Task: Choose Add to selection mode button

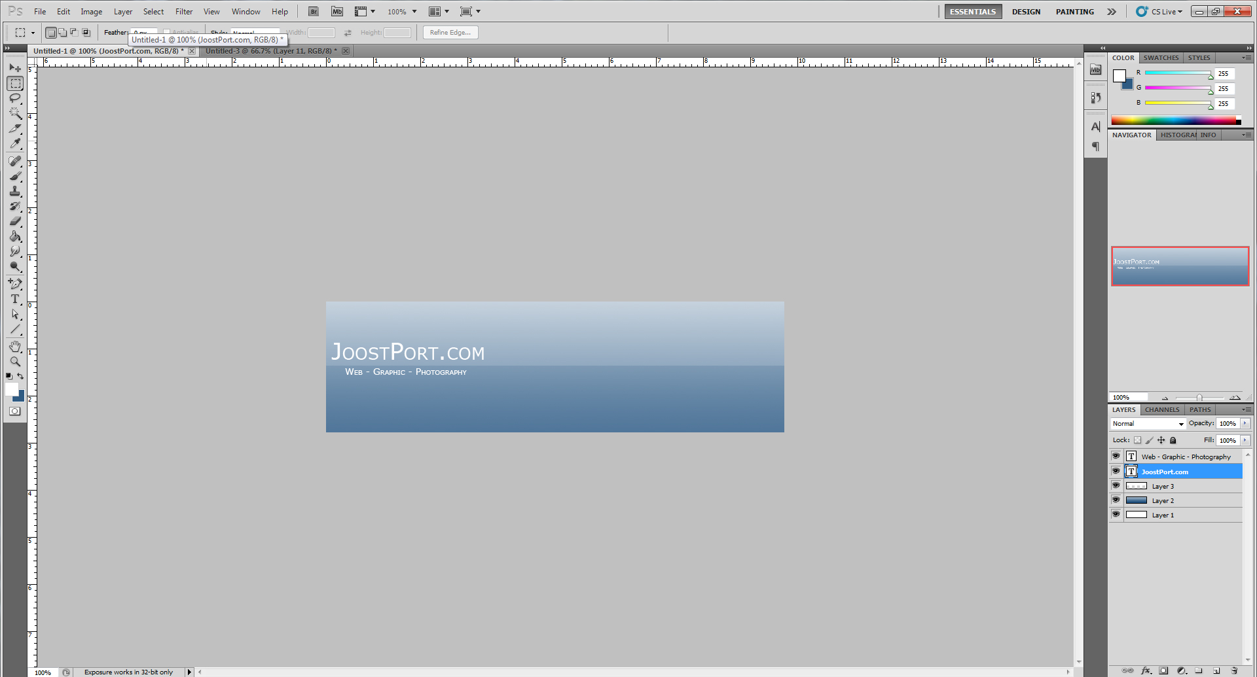Action: pos(62,33)
